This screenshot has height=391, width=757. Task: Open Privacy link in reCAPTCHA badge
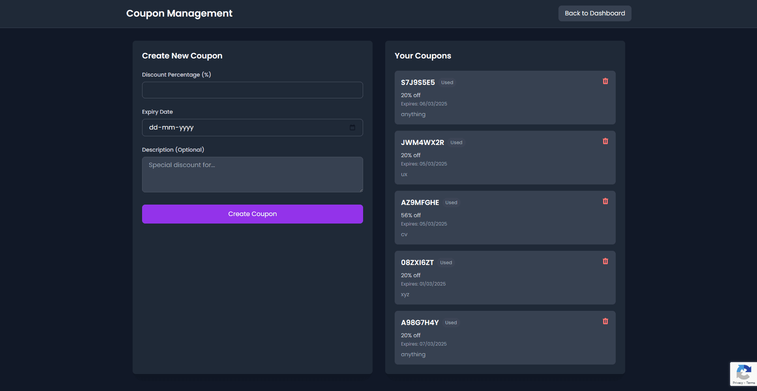pyautogui.click(x=738, y=382)
